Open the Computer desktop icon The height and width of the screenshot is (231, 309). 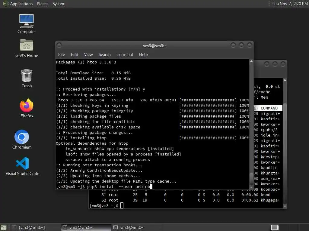27,24
